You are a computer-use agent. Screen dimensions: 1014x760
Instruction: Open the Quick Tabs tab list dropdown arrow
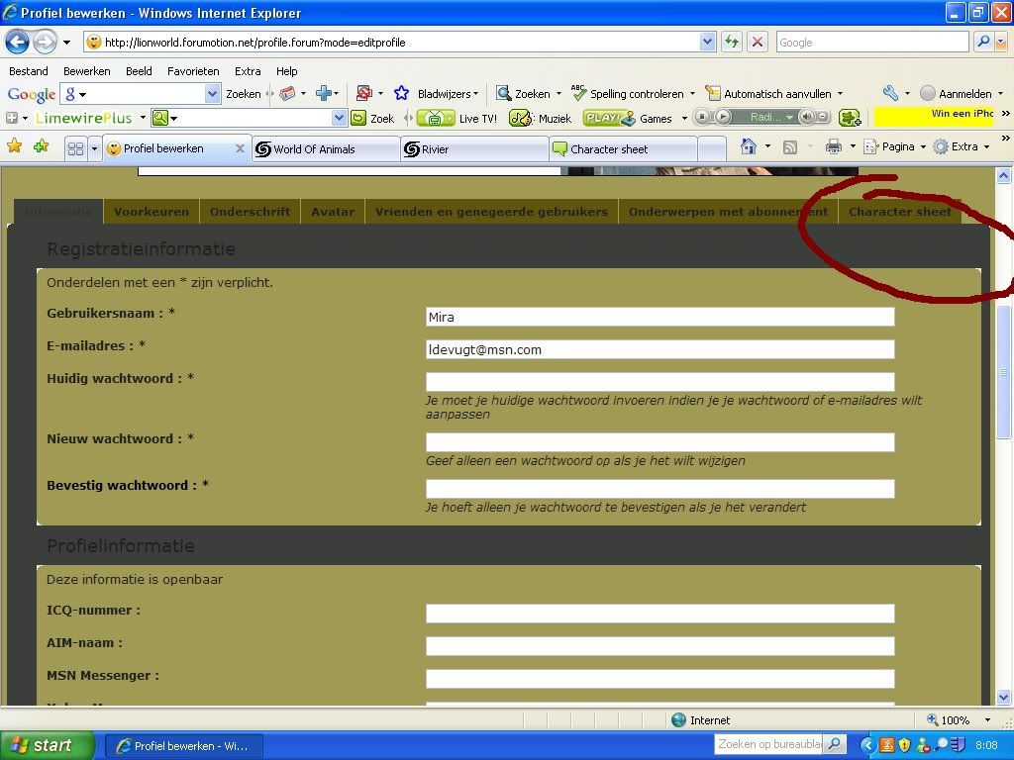point(94,149)
